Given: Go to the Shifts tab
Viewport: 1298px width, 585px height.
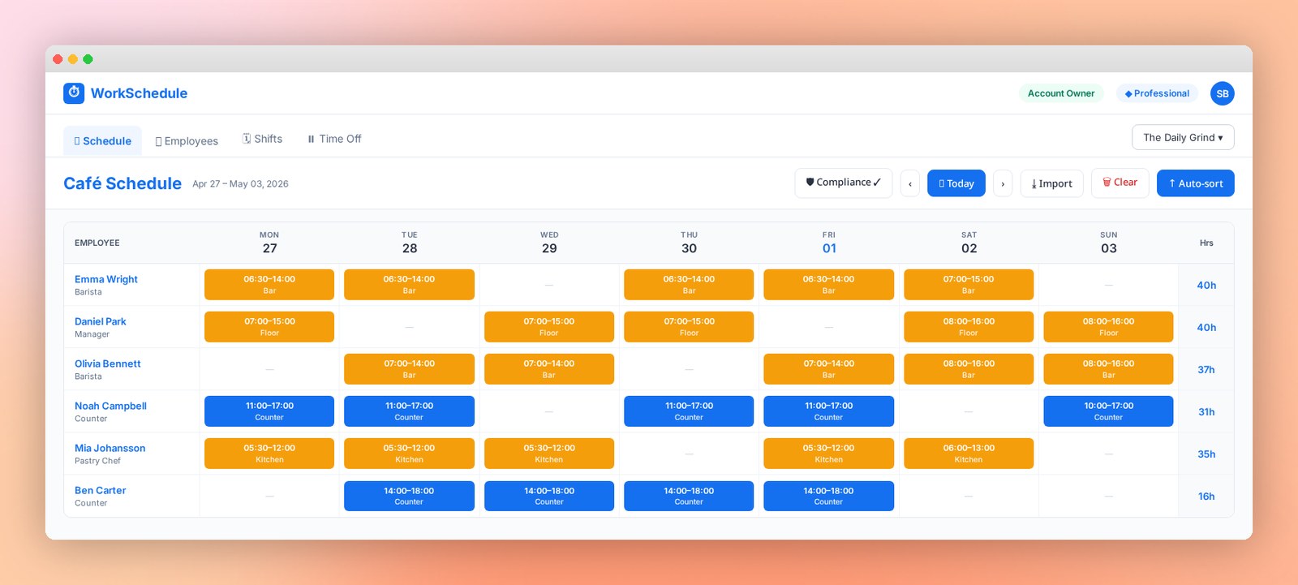Looking at the screenshot, I should (262, 139).
